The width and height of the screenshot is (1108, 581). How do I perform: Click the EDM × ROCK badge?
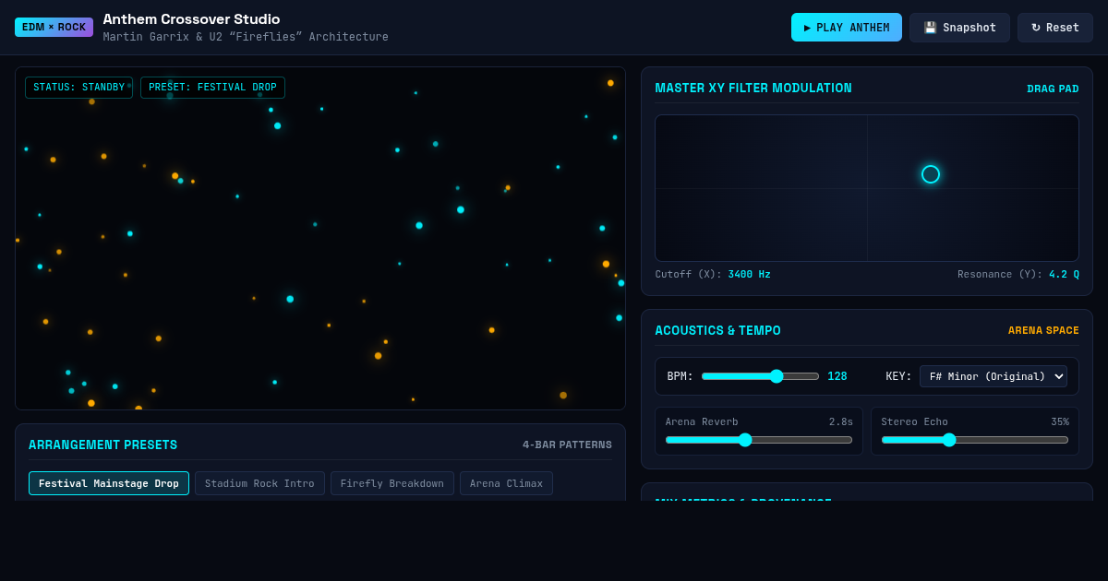(54, 28)
